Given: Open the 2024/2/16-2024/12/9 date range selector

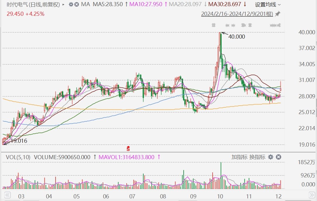Looking at the screenshot, I should pos(237,14).
